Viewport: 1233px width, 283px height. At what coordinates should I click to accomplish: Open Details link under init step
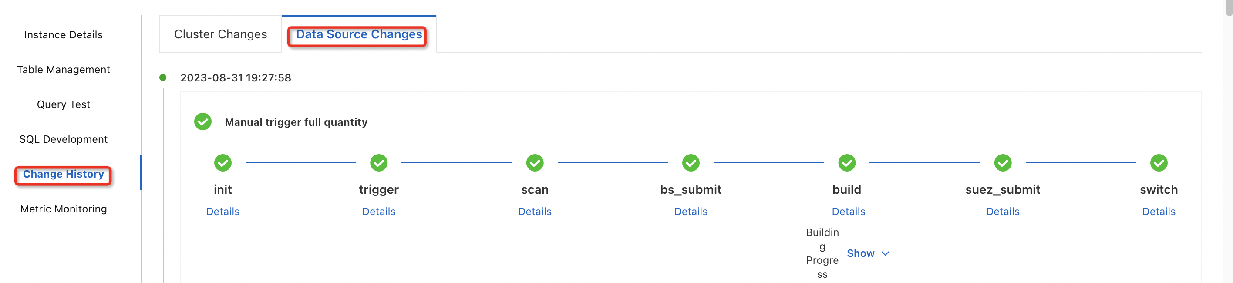tap(222, 212)
